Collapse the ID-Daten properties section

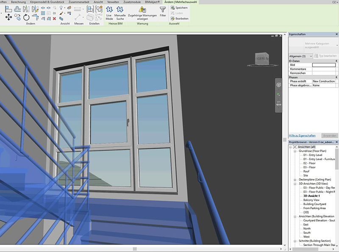coord(336,61)
